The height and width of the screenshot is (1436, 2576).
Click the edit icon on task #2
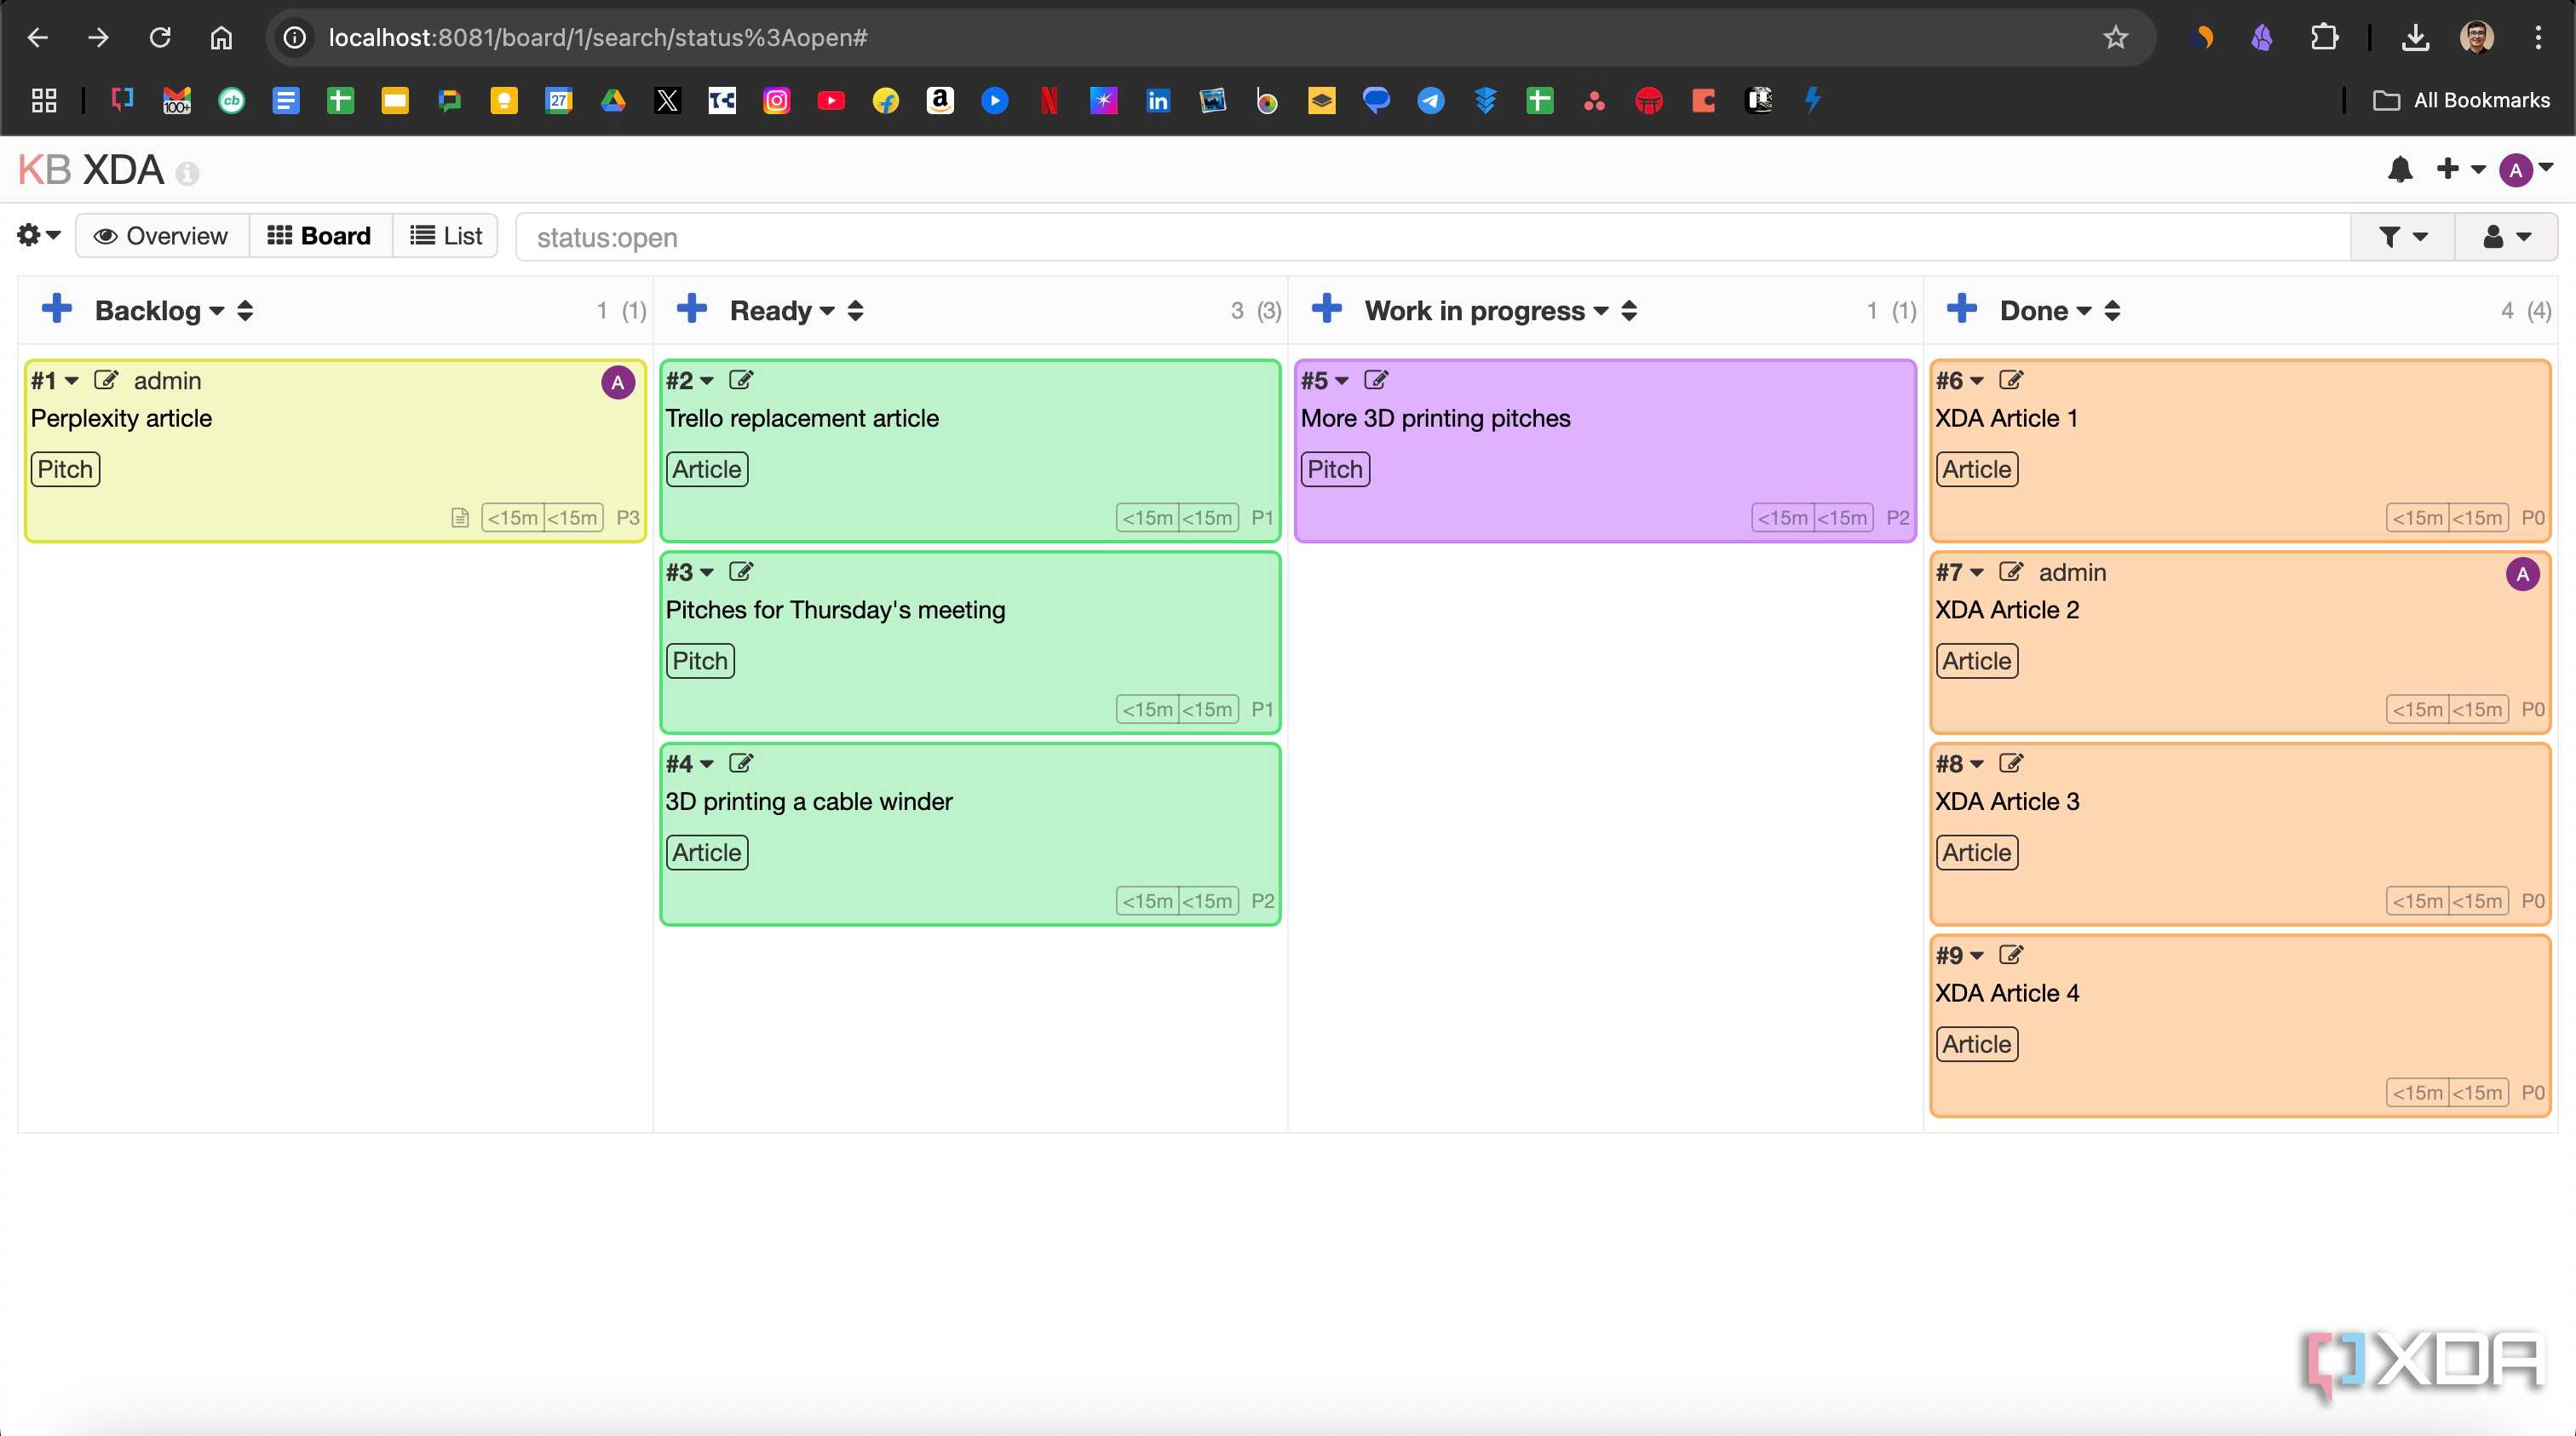click(741, 380)
